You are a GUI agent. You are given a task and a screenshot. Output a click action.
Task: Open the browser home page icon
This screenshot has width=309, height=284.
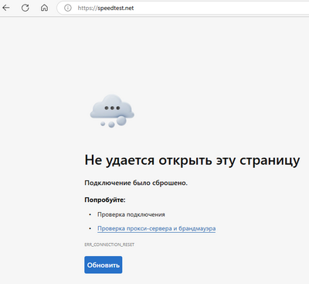click(x=44, y=8)
